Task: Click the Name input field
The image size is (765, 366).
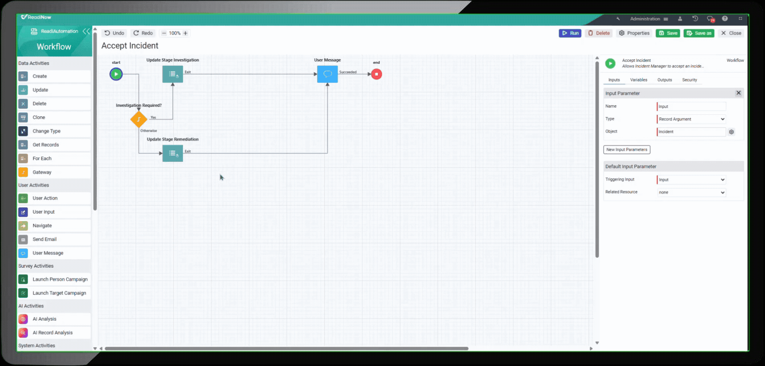Action: pos(691,106)
